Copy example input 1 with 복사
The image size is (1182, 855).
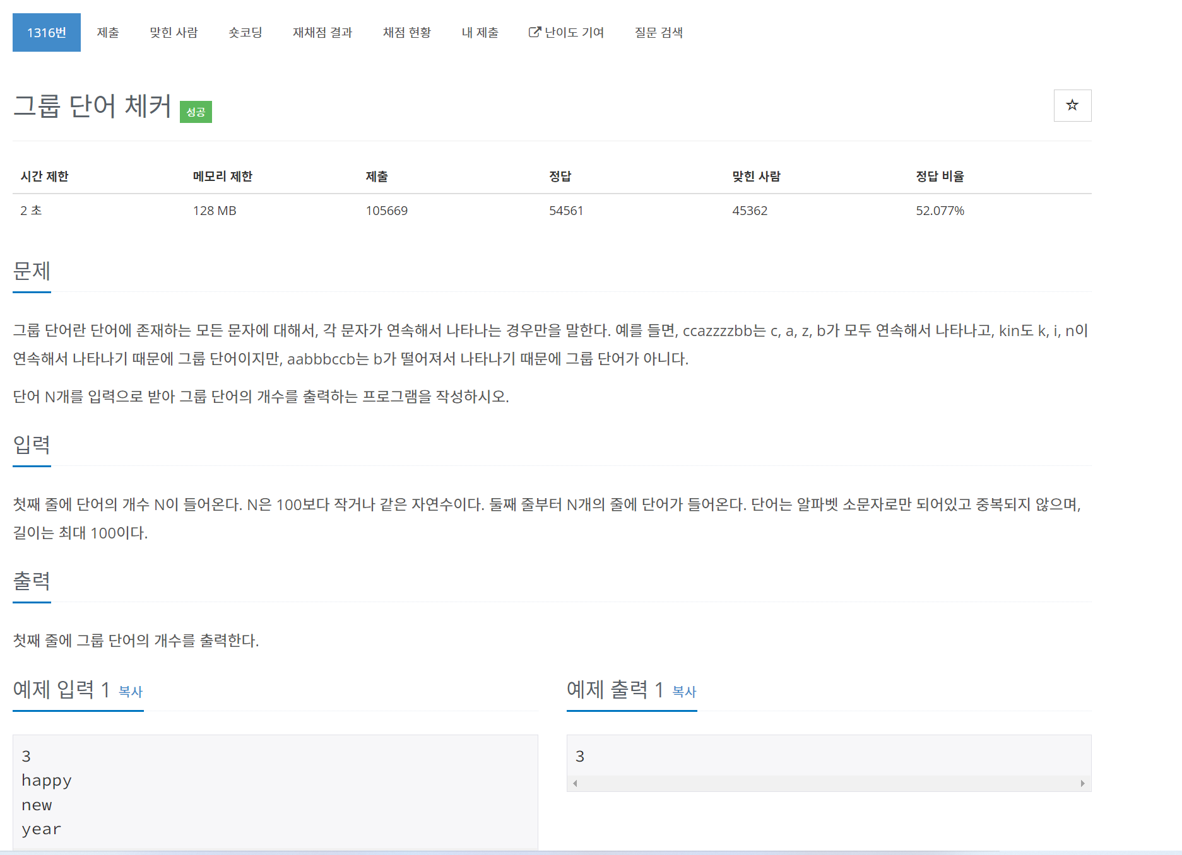[131, 692]
